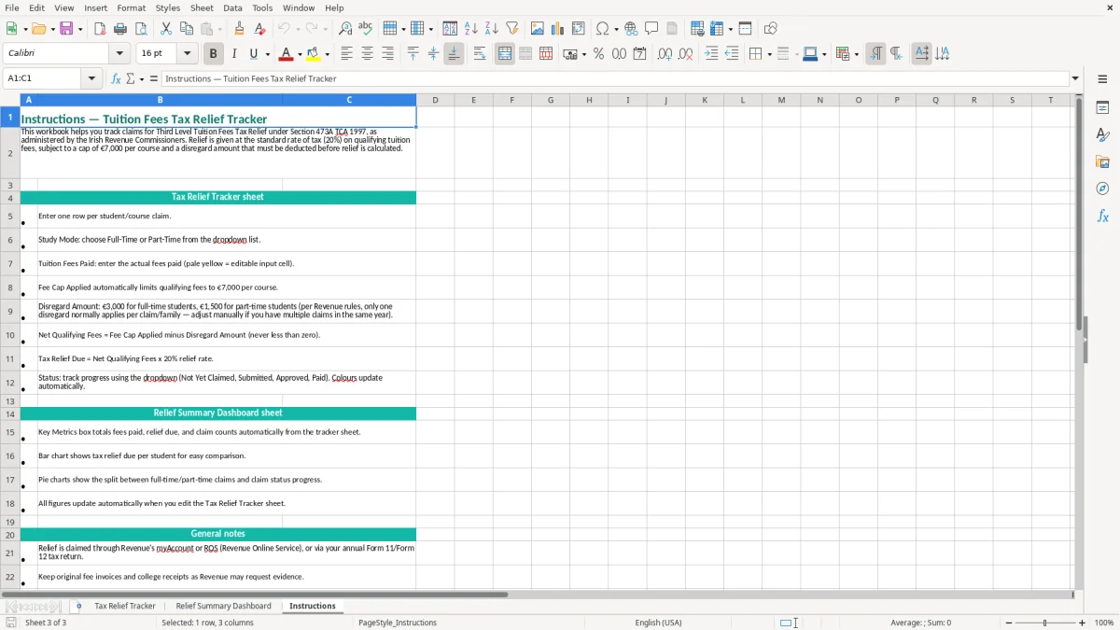Open the Data menu

point(232,7)
